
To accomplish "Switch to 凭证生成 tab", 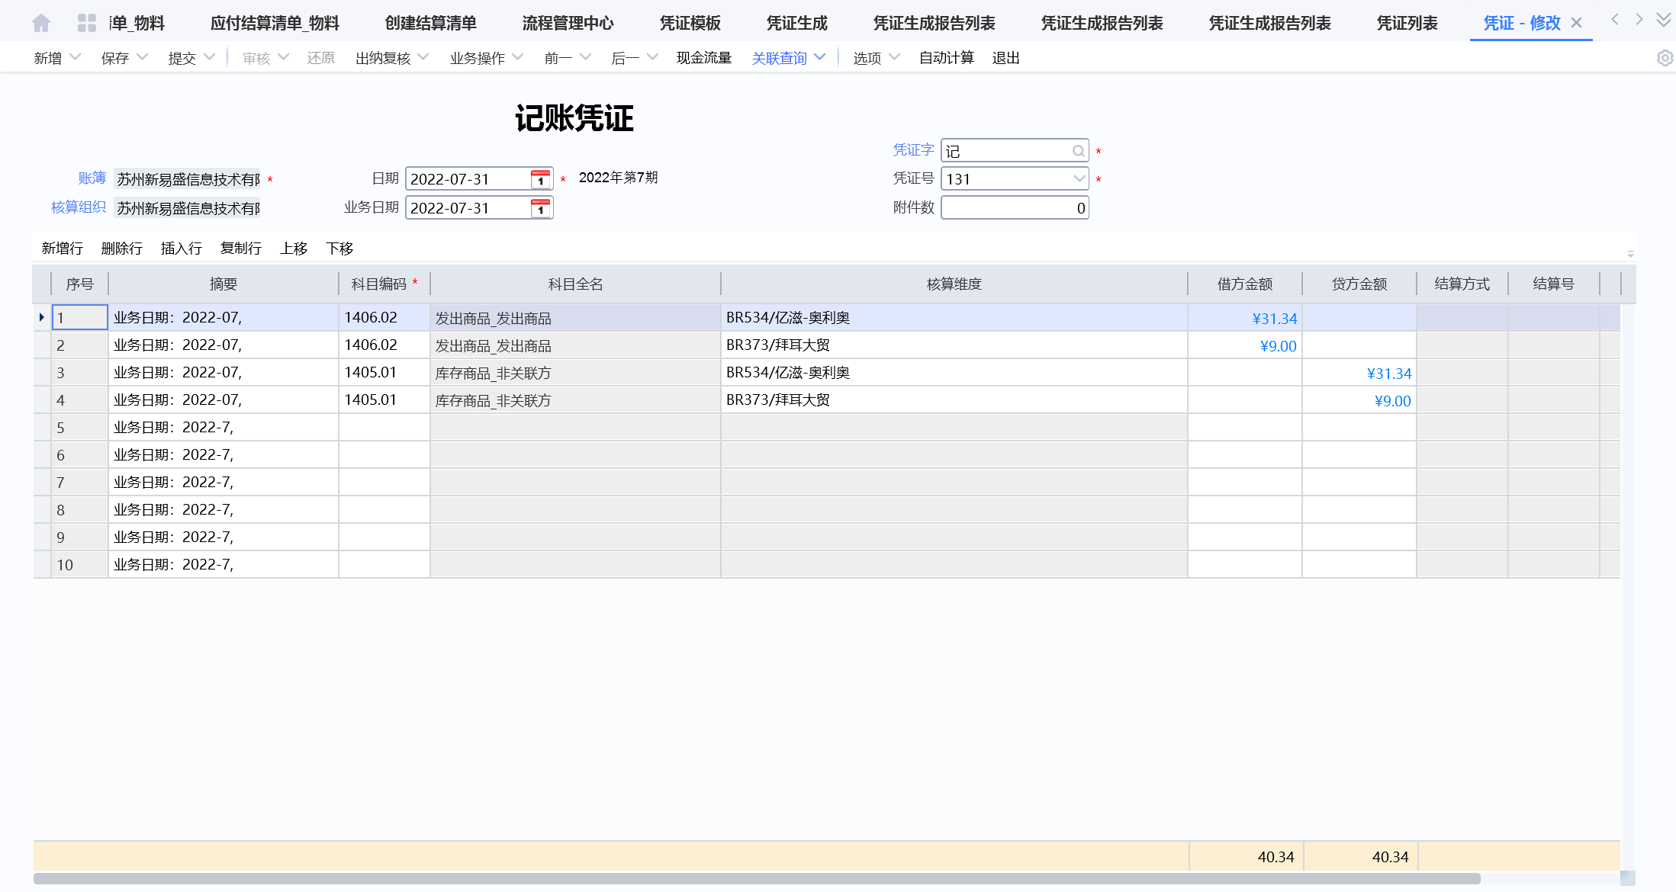I will point(796,23).
